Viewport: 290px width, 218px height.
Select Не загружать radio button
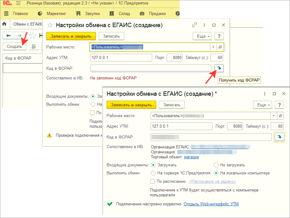[216, 165]
